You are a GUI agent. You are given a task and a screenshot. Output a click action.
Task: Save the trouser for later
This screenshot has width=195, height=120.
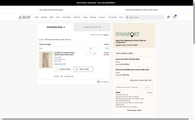[x=69, y=76]
